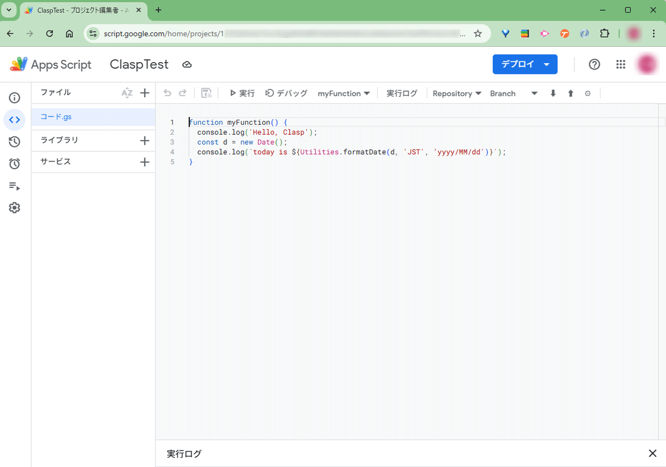666x467 pixels.
Task: Run the script with 実行
Action: [241, 93]
